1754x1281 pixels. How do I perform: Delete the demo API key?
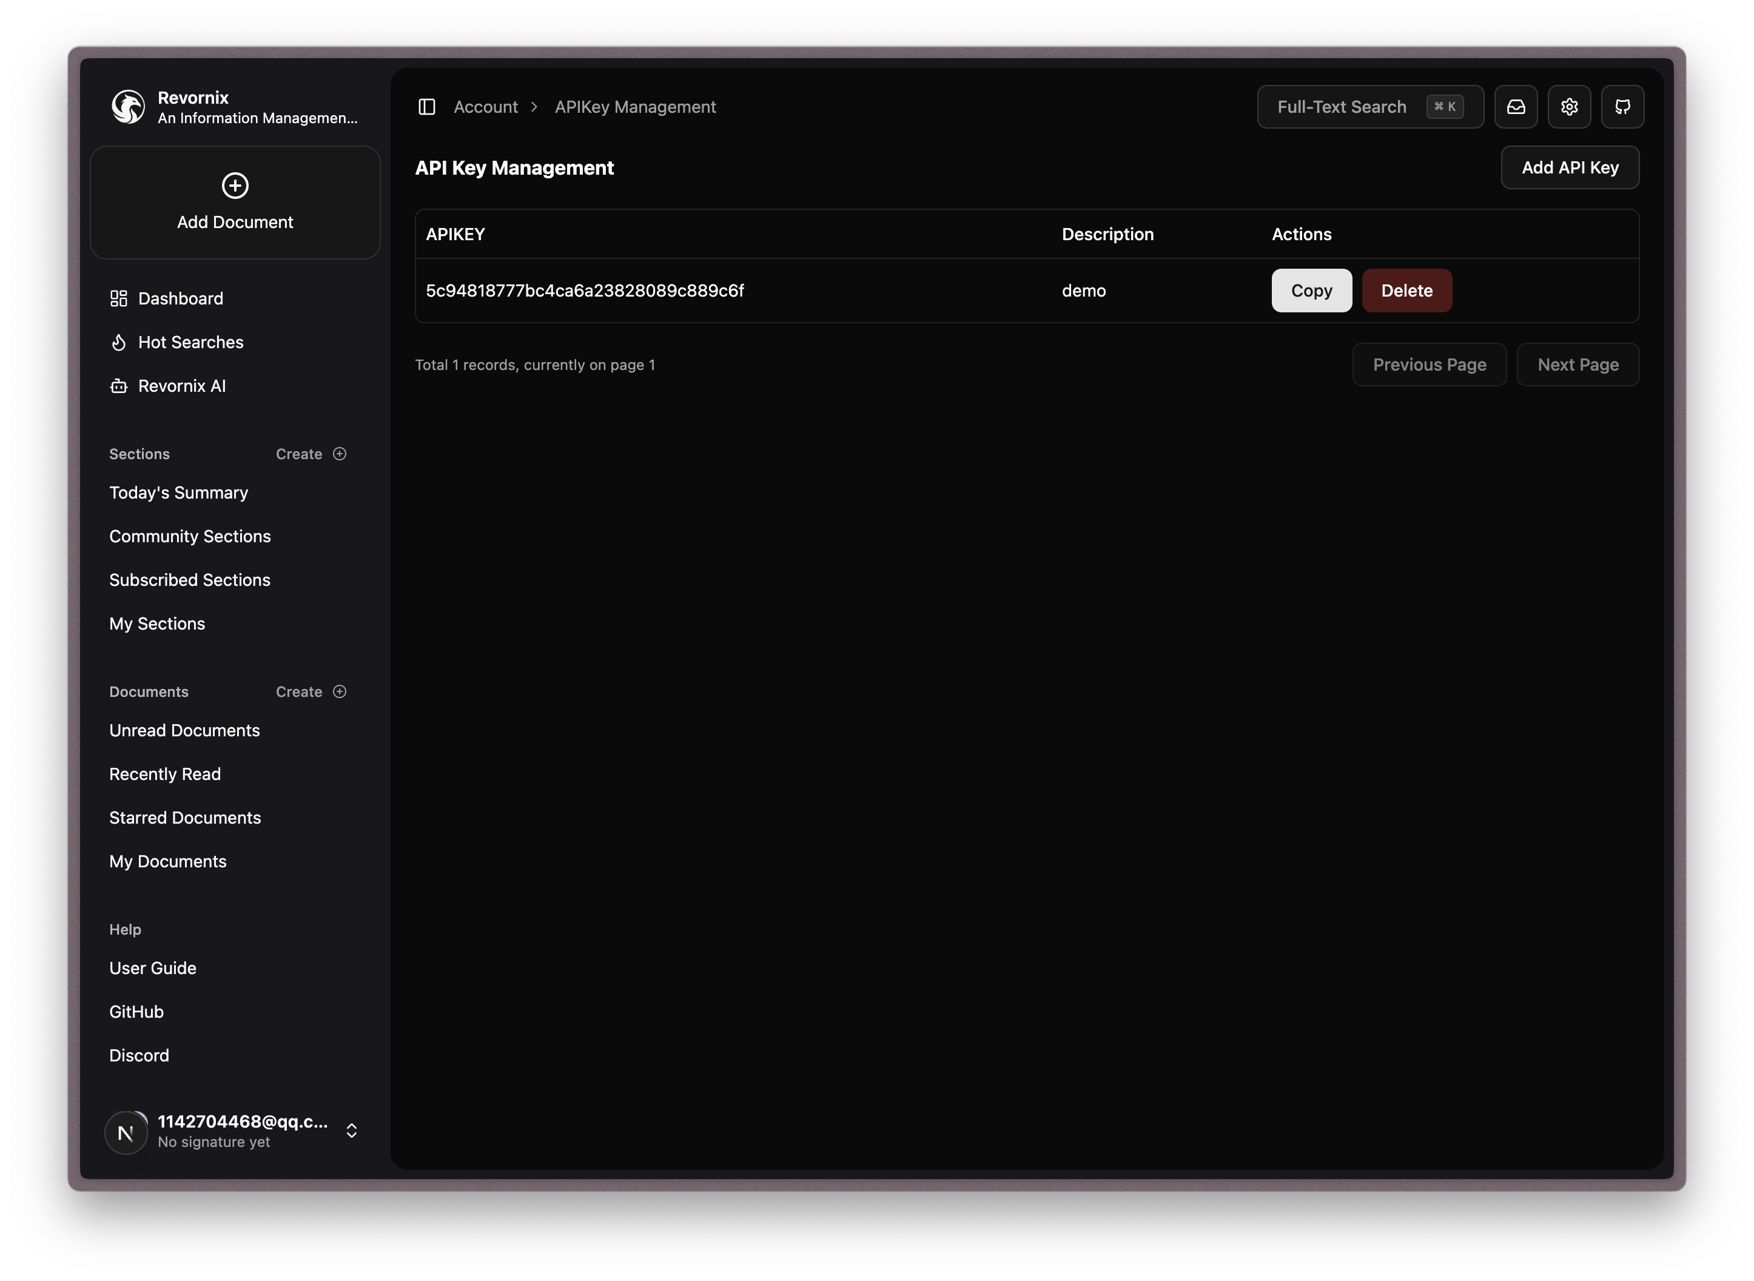pyautogui.click(x=1406, y=291)
